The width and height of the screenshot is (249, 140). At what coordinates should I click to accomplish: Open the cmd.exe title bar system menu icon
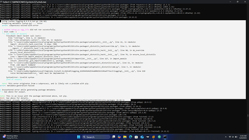[1, 2]
